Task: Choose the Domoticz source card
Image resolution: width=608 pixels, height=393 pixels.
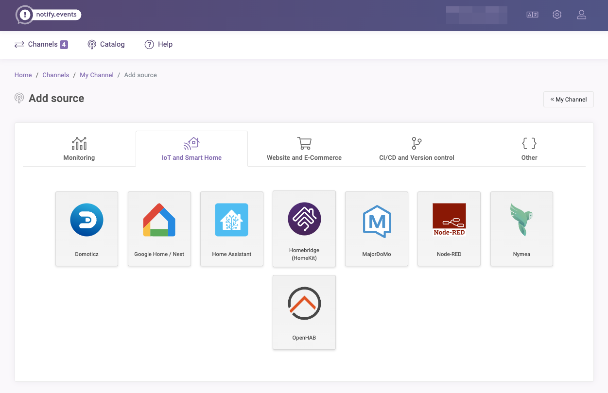Action: 87,229
